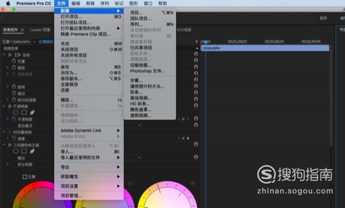Switch to the Lumetri 范围 tab
Screen dimensions: 345x208
pos(40,30)
